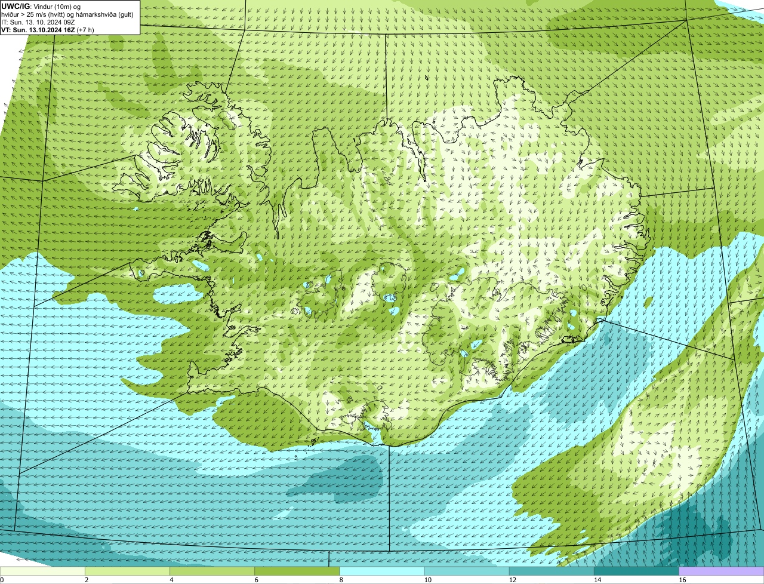This screenshot has width=764, height=584.
Task: Click the olive green 6–8 m/s scale swatch
Action: click(x=297, y=571)
